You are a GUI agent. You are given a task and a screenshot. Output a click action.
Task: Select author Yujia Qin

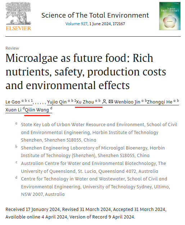[x=57, y=102]
